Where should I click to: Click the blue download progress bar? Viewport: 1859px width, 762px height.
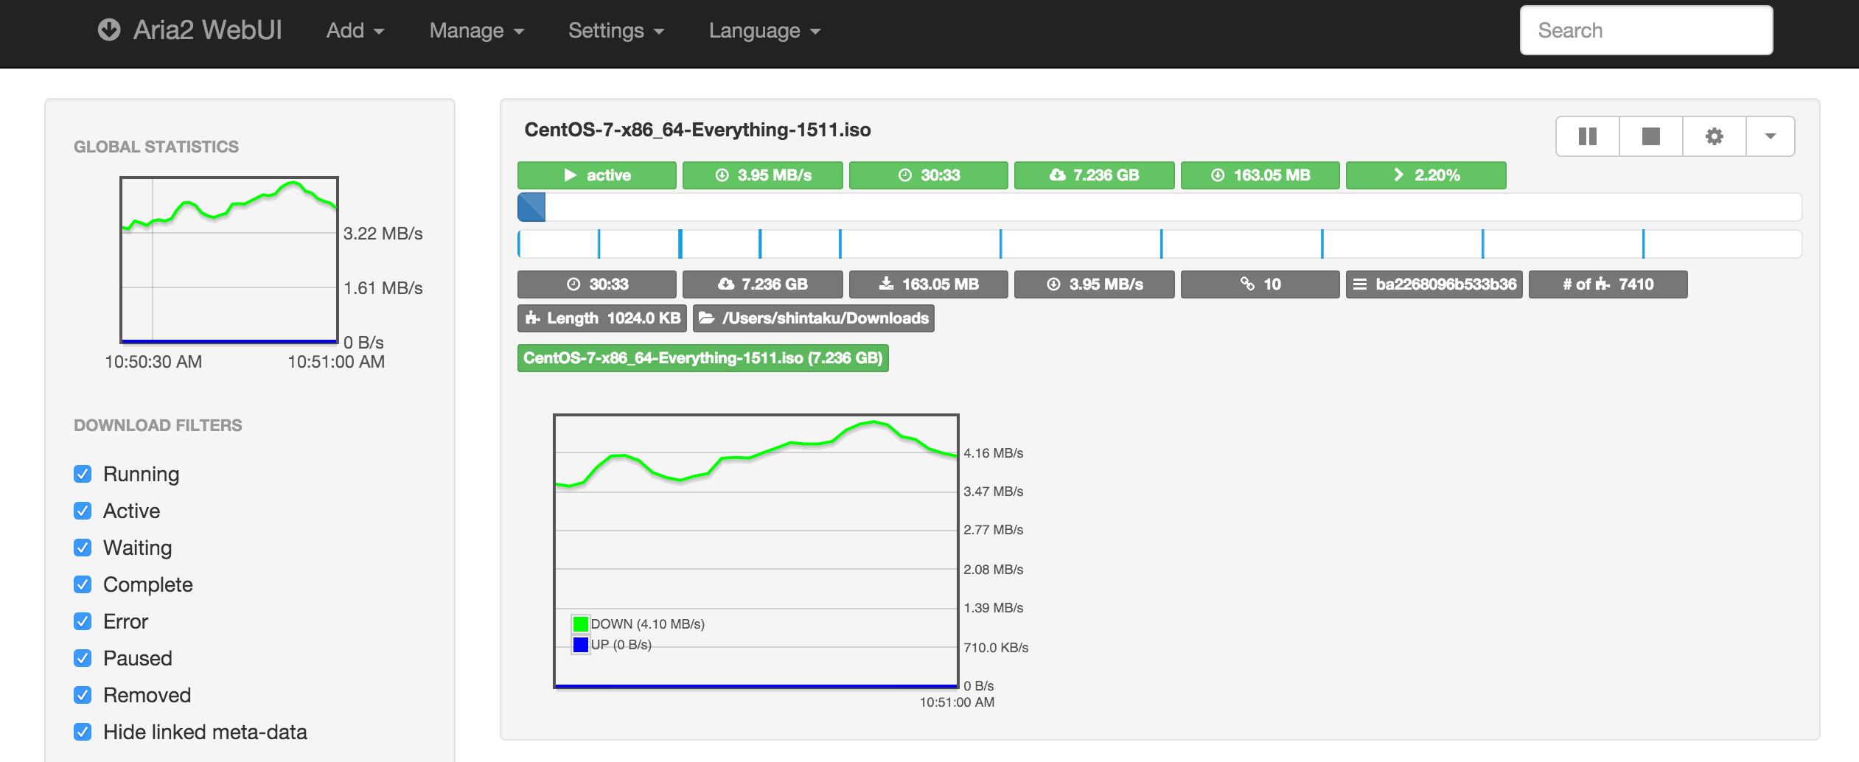click(x=1159, y=207)
